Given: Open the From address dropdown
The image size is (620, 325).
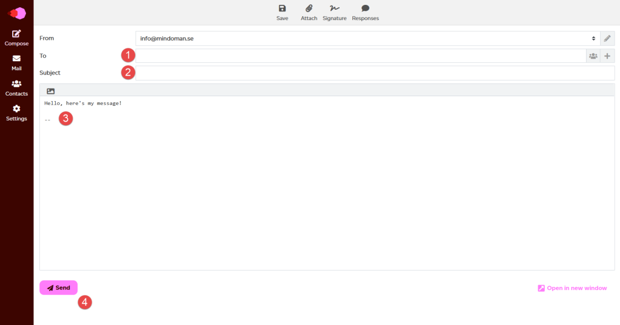Looking at the screenshot, I should [x=368, y=38].
